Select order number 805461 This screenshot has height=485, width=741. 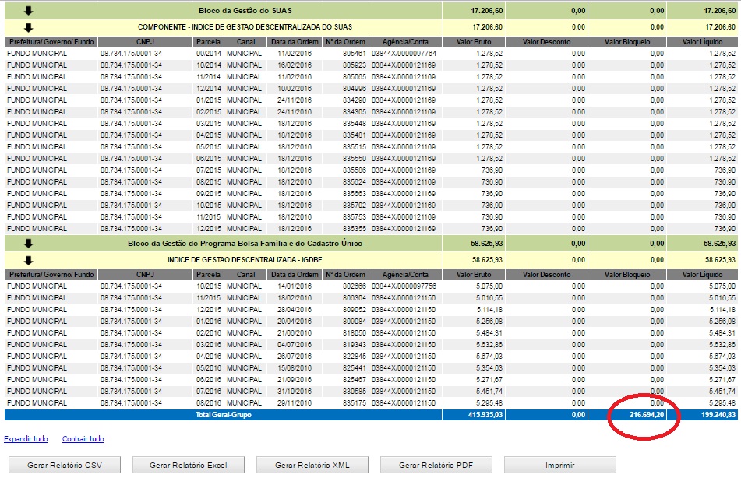point(355,54)
